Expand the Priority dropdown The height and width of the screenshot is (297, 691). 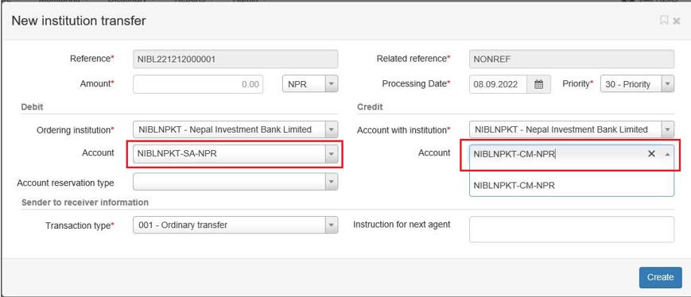tap(637, 84)
